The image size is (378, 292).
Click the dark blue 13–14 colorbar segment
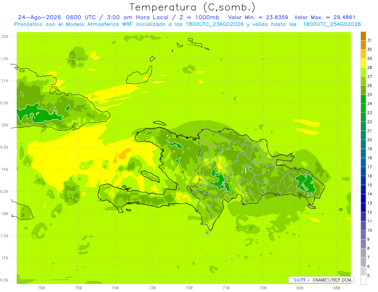363,198
